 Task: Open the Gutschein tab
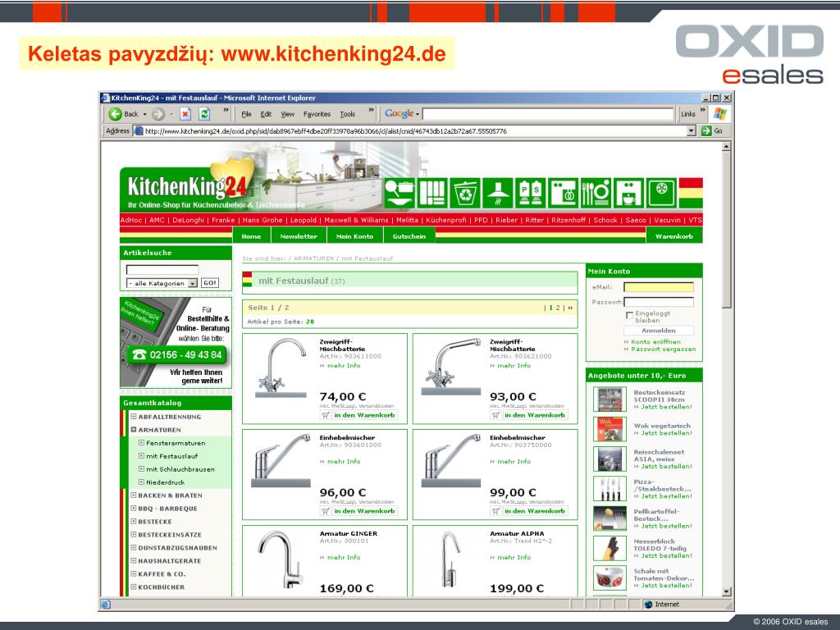[x=409, y=236]
